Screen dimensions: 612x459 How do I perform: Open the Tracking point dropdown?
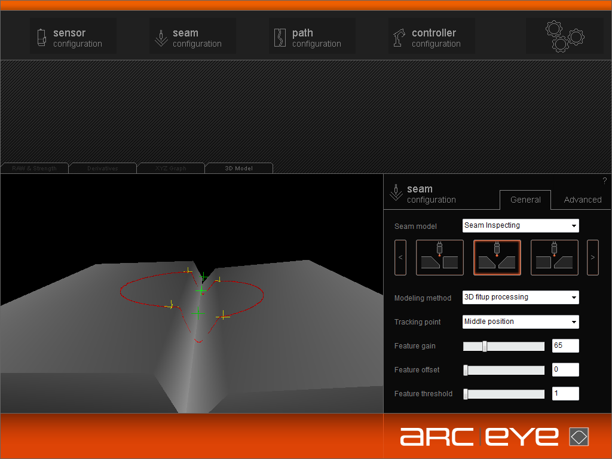click(x=521, y=322)
